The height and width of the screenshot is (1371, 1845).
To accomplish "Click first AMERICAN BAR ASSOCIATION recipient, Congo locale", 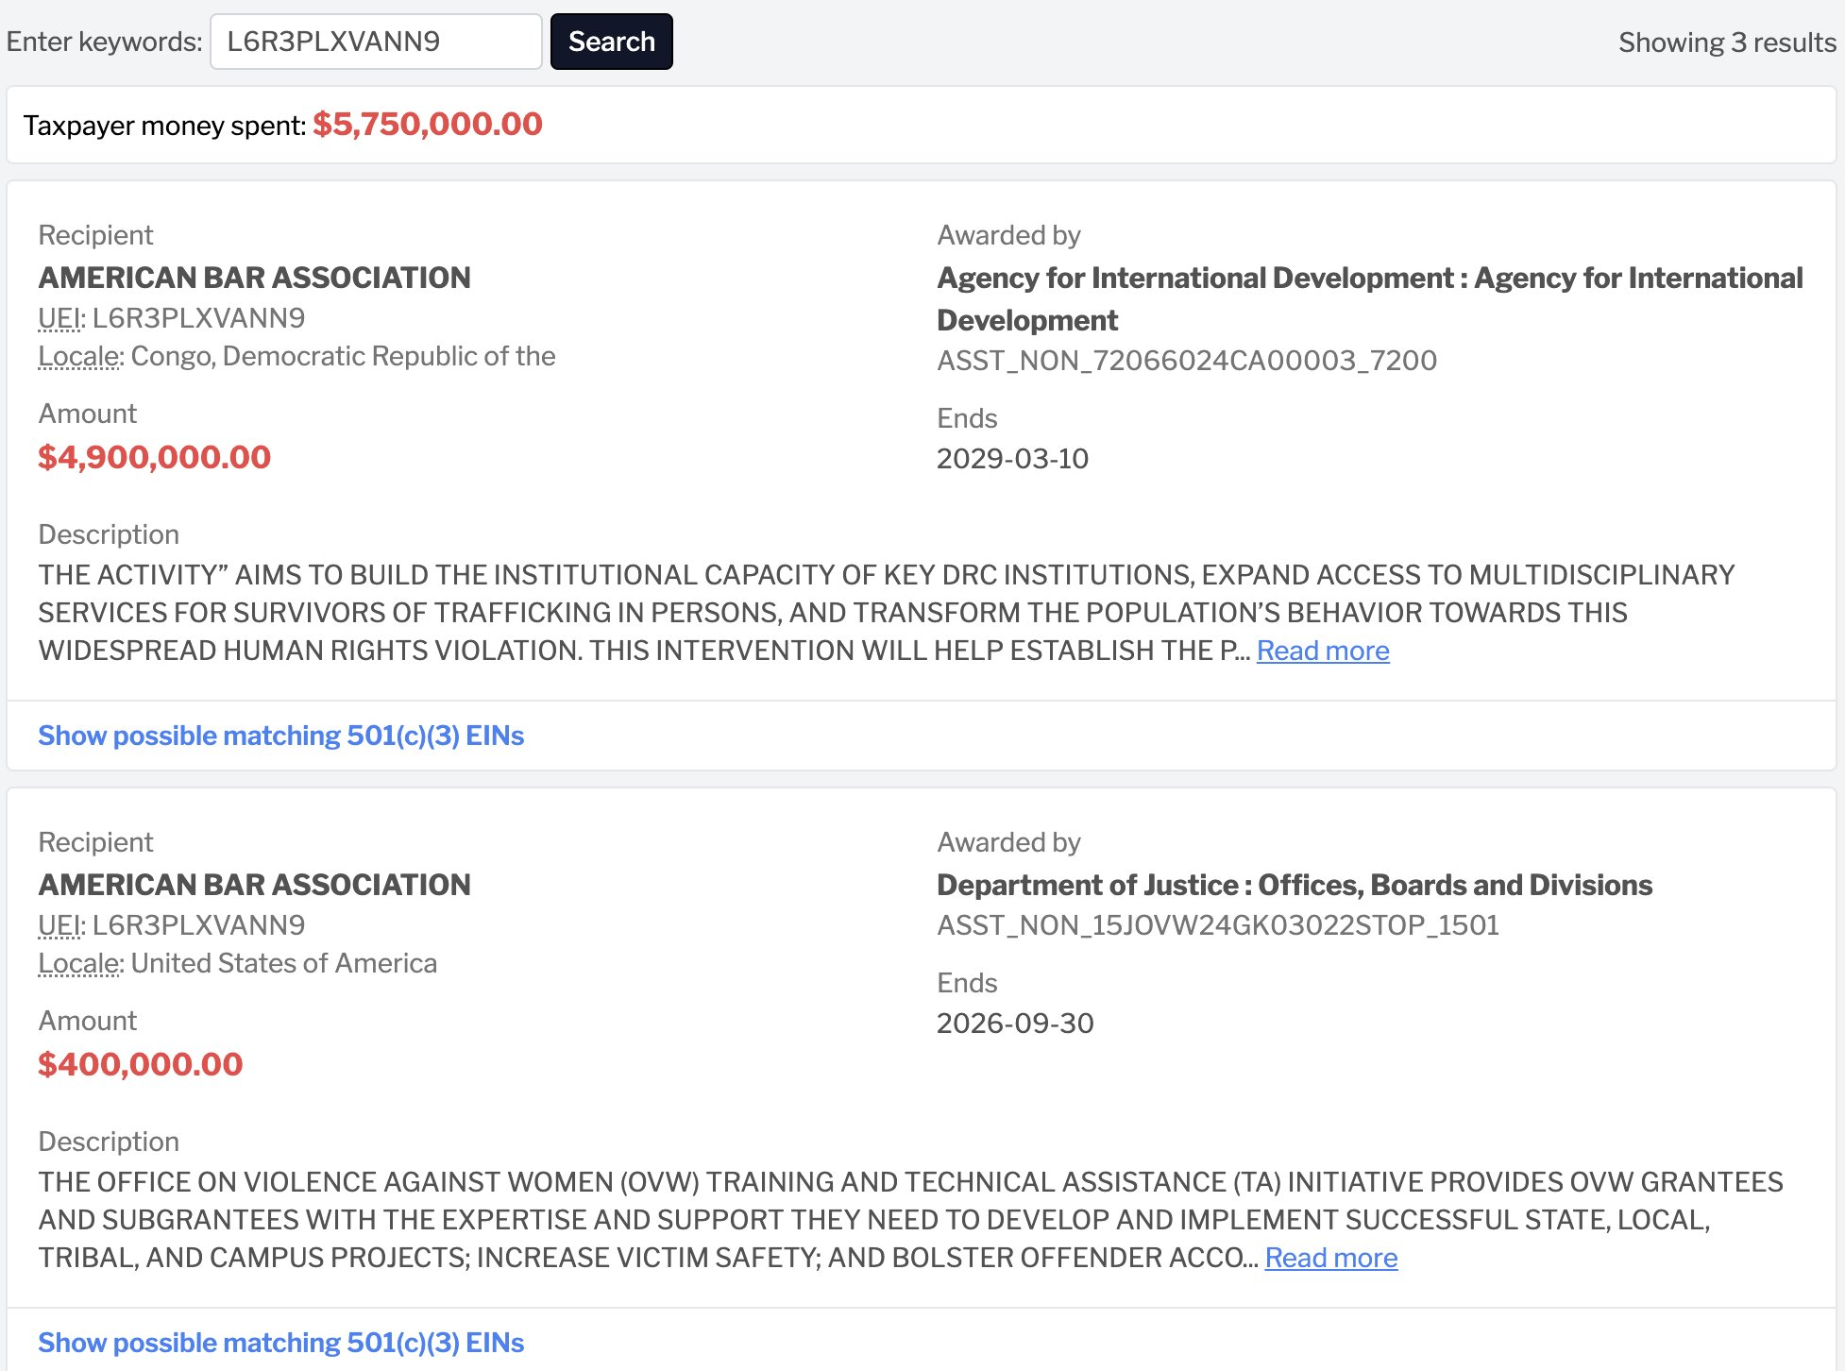I will 255,278.
